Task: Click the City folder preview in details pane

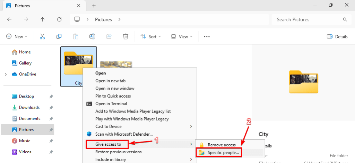Action: (303, 82)
